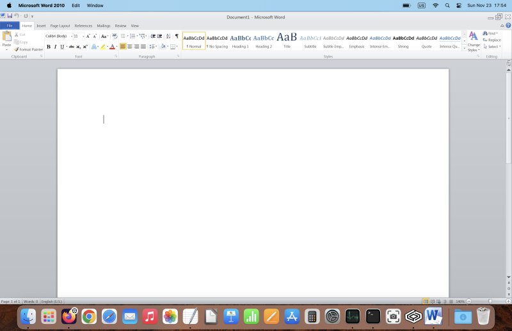
Task: Switch to the References tab
Action: [83, 26]
